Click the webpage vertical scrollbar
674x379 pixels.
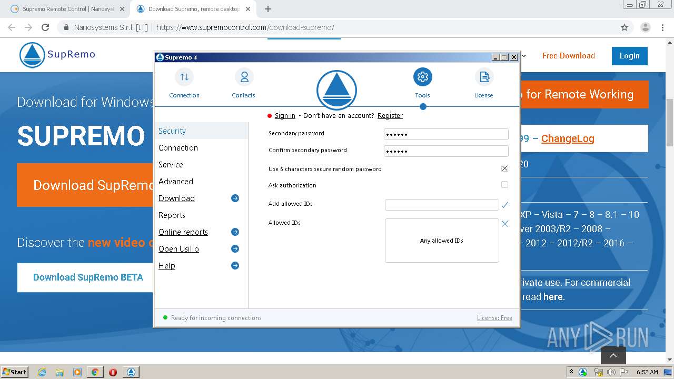tap(670, 122)
